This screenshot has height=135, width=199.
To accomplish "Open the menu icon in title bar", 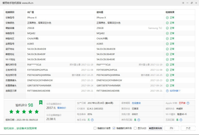I will pos(183,3).
